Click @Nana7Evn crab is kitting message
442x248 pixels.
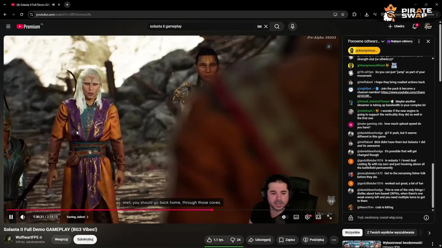tap(375, 207)
